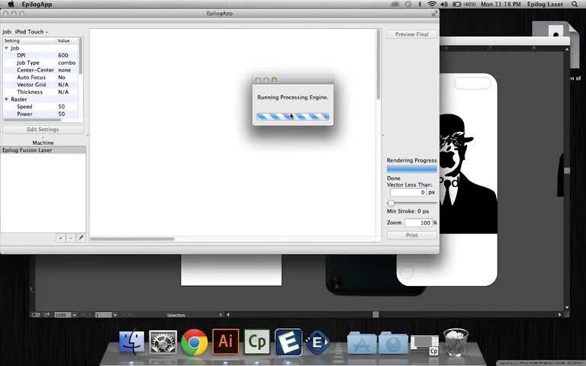
Task: Click Illustrator status bar Selection arrow
Action: tap(221, 315)
